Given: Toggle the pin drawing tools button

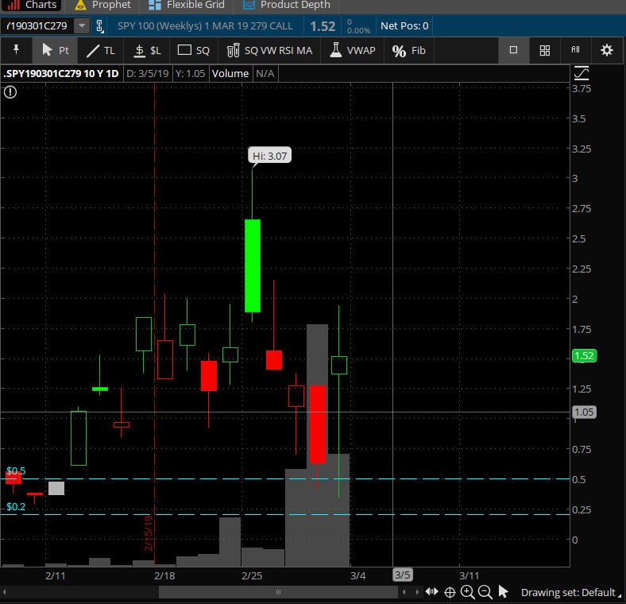Looking at the screenshot, I should (x=16, y=49).
